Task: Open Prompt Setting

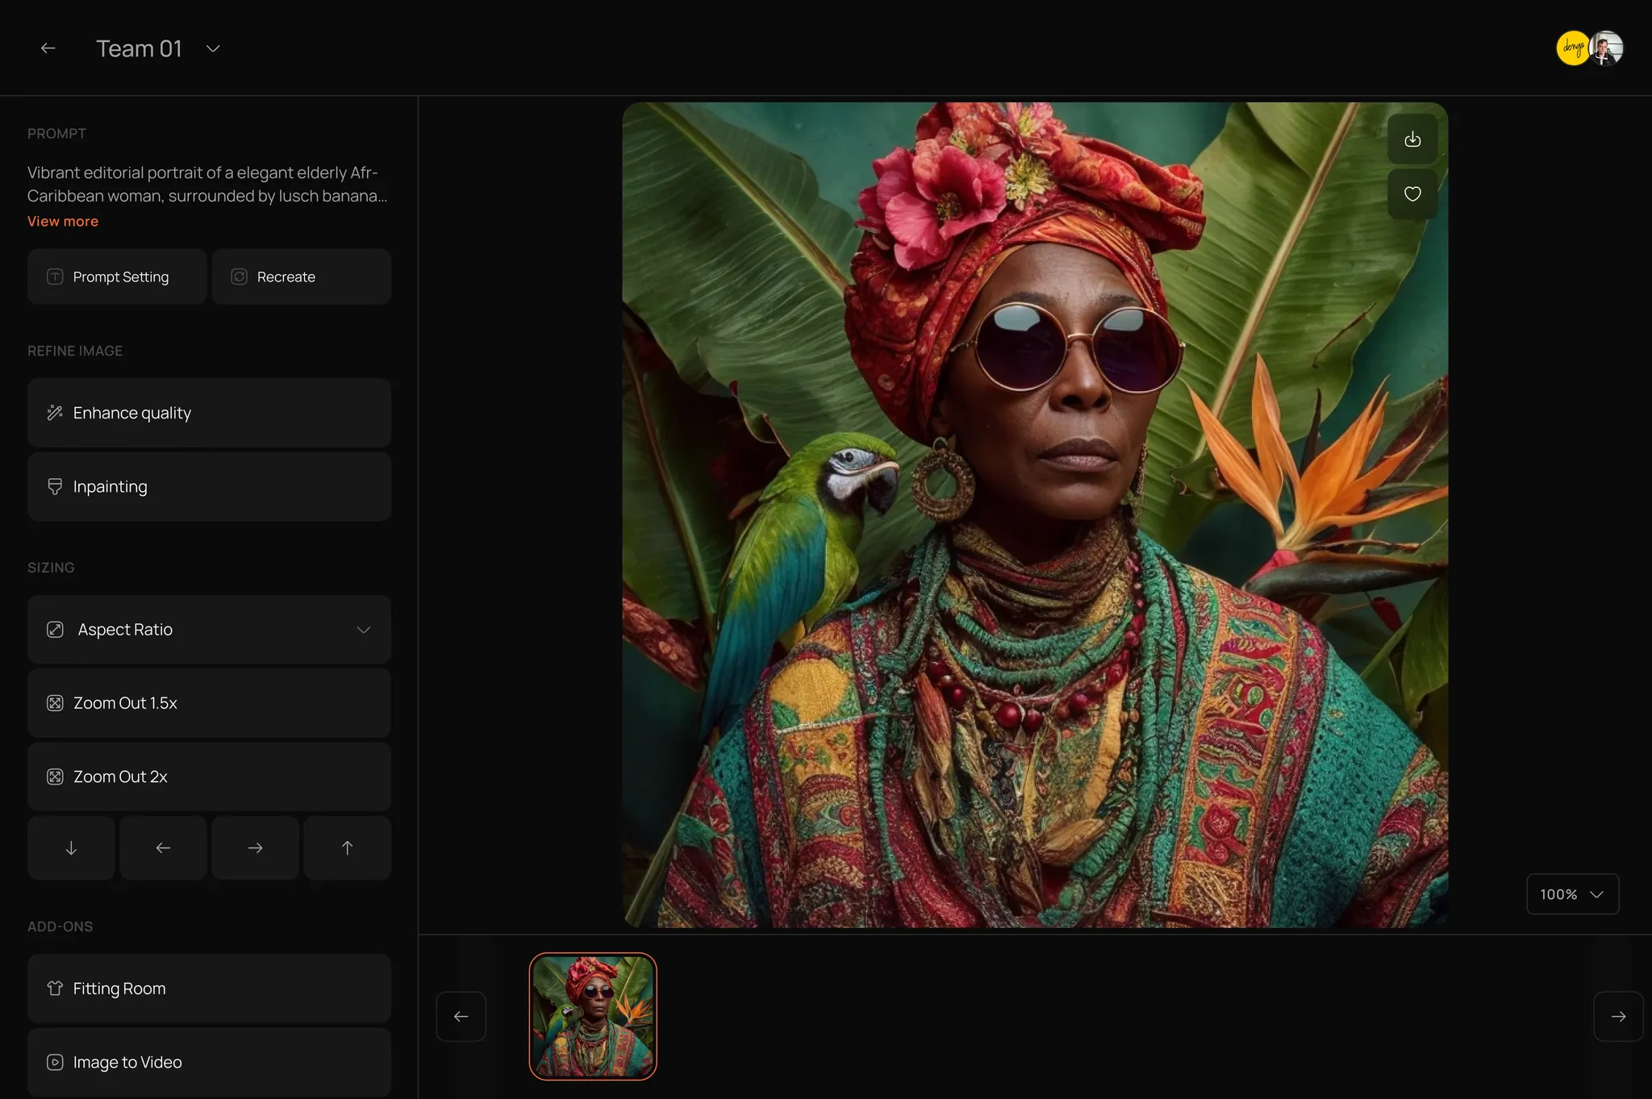Action: pyautogui.click(x=117, y=277)
